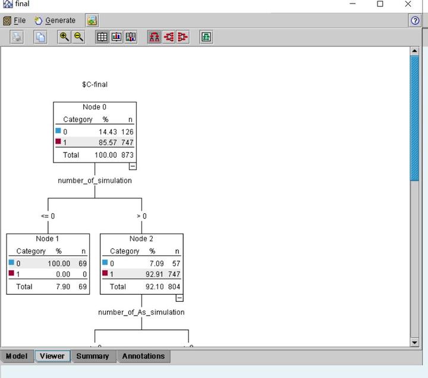
Task: Click the vertical scrollbar down arrow
Action: tap(414, 342)
